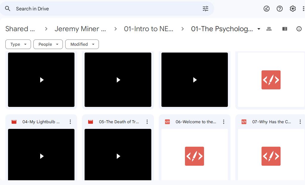The width and height of the screenshot is (305, 185).
Task: View details with the info icon
Action: coord(299,29)
